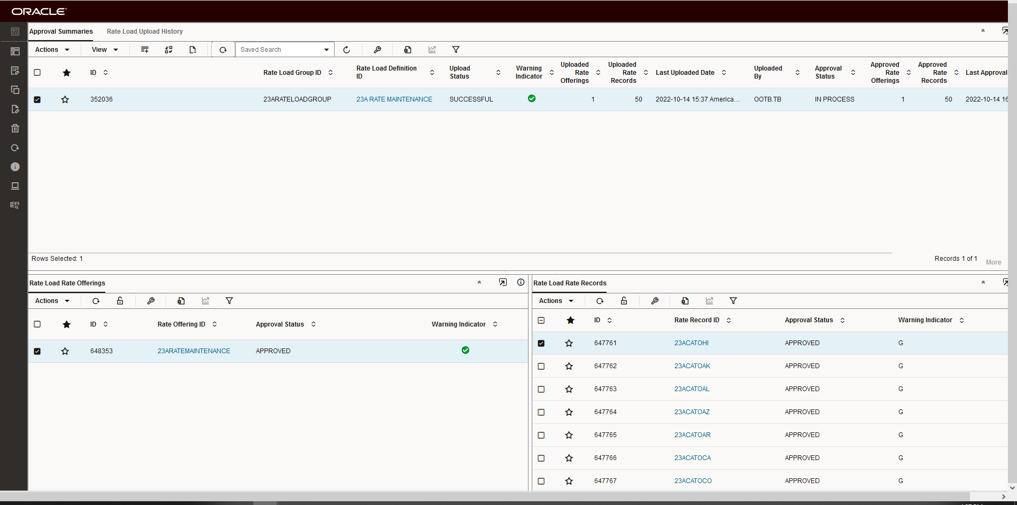This screenshot has height=505, width=1017.
Task: Pop out the Rate Load Rate Offerings panel
Action: [503, 282]
